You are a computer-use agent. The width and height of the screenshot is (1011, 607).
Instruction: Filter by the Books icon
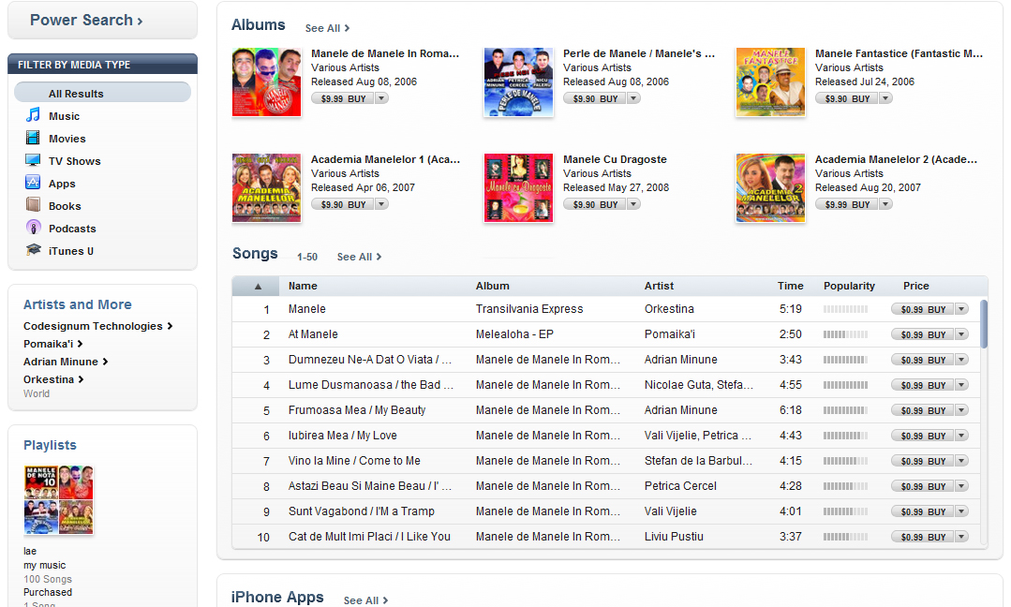[x=33, y=205]
